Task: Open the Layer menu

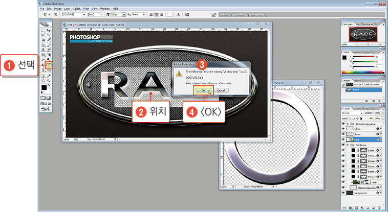Action: click(67, 9)
